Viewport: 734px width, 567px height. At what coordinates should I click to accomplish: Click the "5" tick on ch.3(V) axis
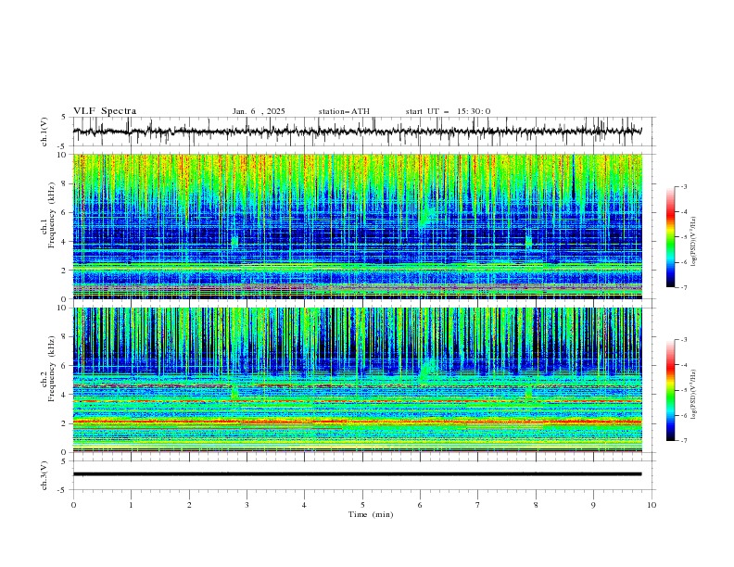click(64, 461)
